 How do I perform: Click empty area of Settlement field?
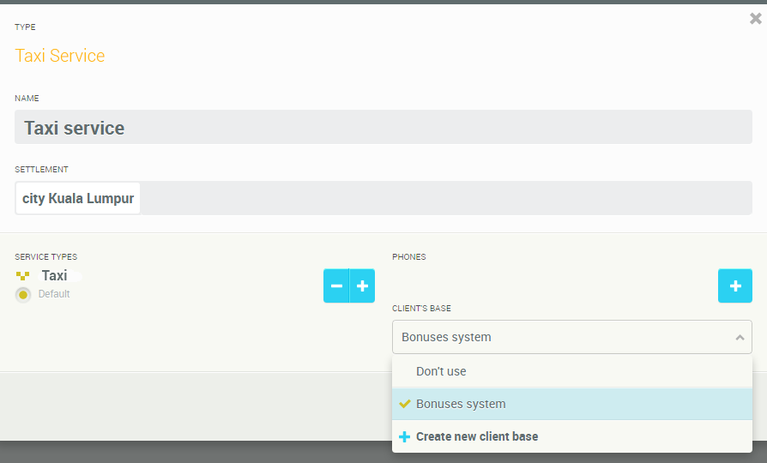tap(446, 198)
